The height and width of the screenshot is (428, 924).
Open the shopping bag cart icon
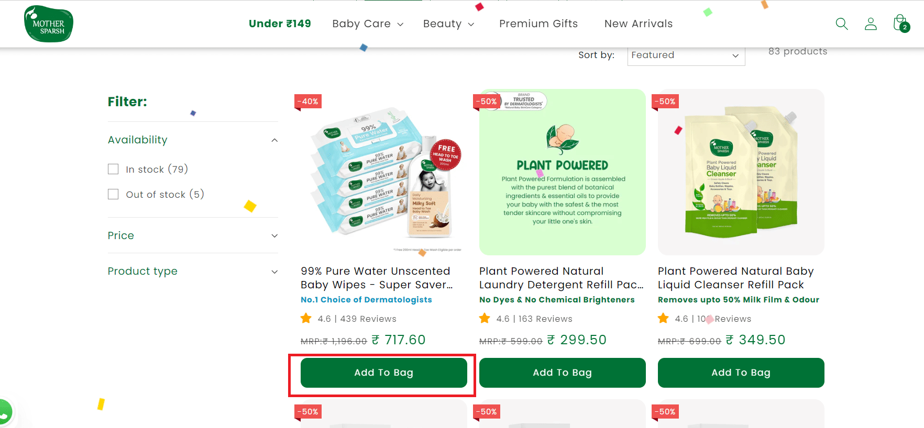point(900,24)
